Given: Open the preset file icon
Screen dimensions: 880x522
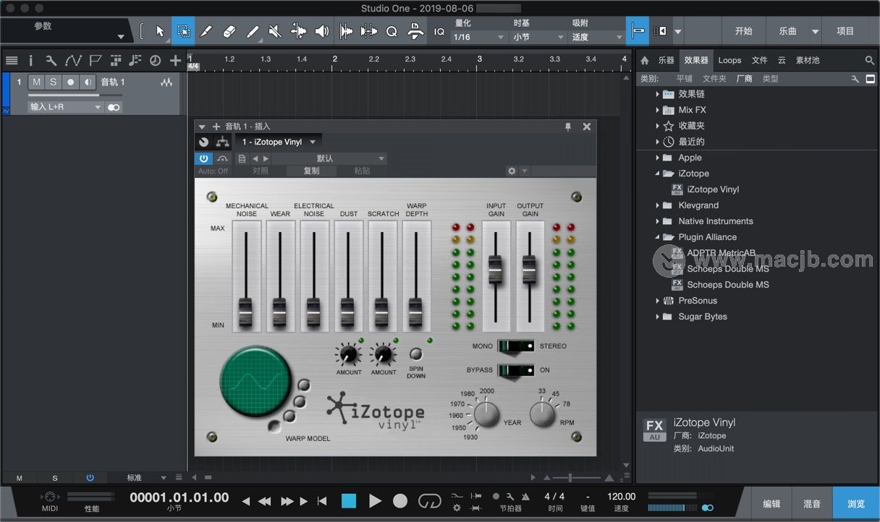Looking at the screenshot, I should tap(242, 158).
